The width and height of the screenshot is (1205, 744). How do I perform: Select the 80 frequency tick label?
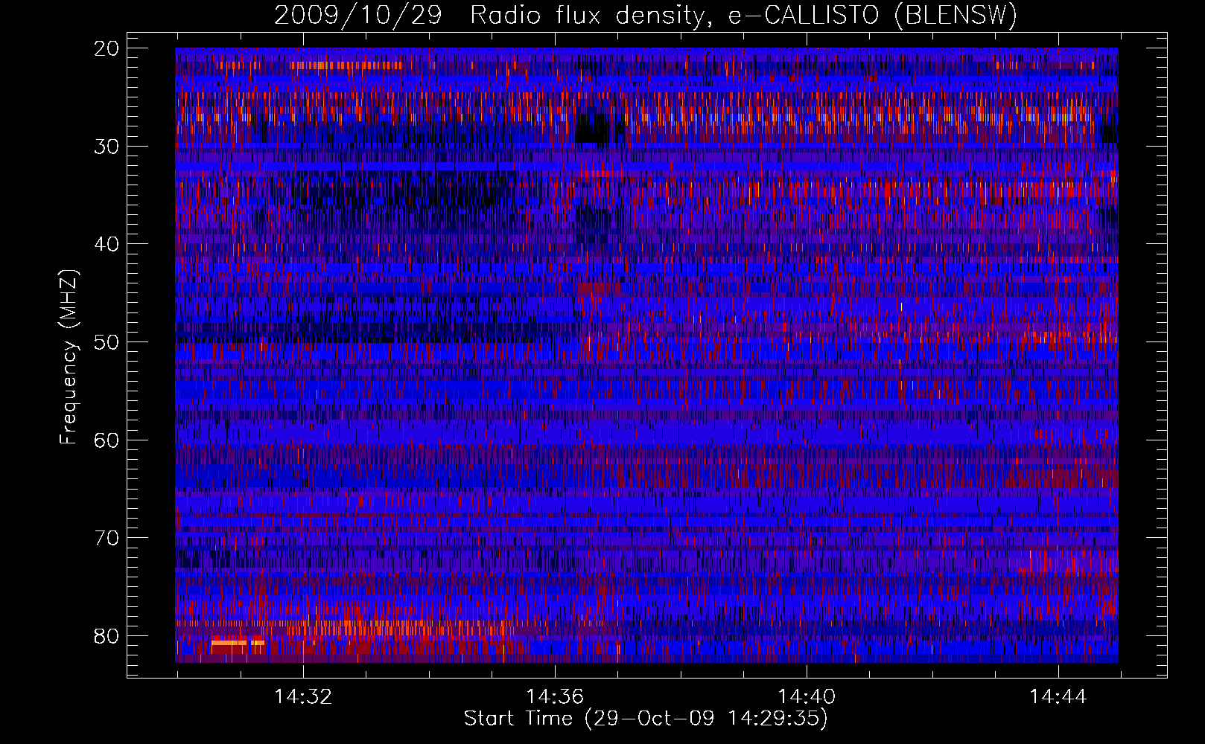pyautogui.click(x=107, y=636)
